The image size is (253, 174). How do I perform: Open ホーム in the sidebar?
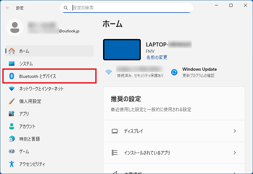point(49,51)
